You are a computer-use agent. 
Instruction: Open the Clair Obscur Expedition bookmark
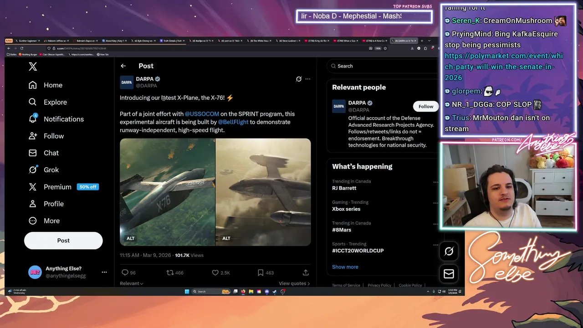(53, 54)
